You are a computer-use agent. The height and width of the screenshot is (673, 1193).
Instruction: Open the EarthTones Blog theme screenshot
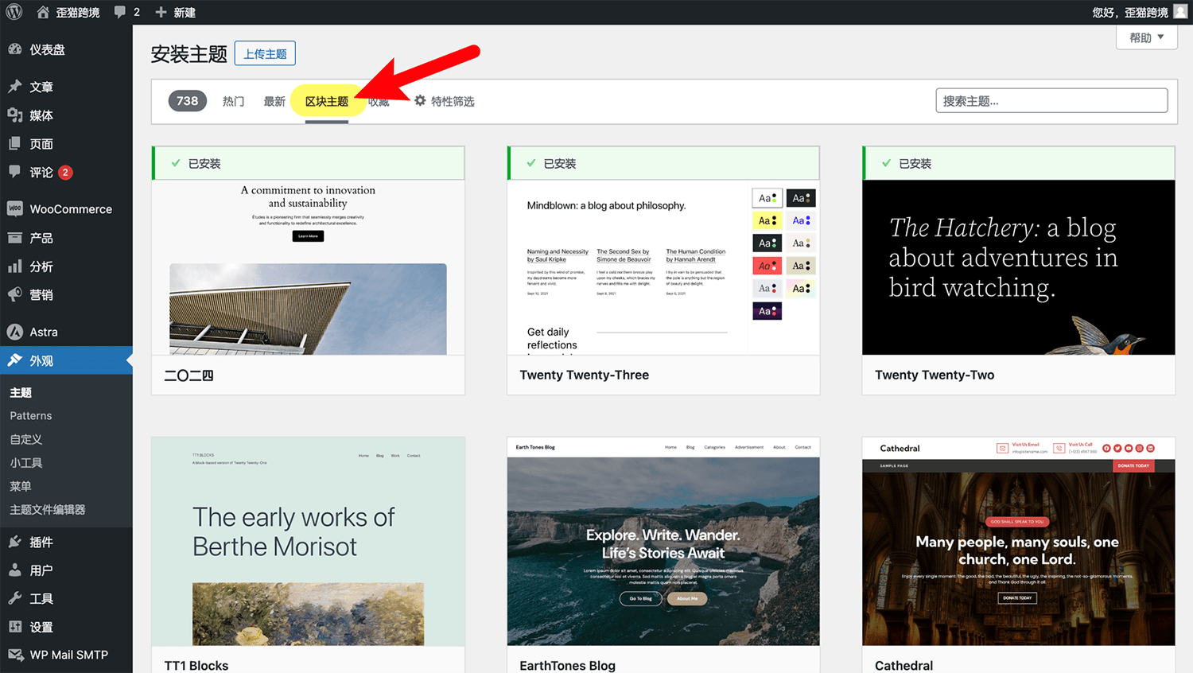[663, 541]
